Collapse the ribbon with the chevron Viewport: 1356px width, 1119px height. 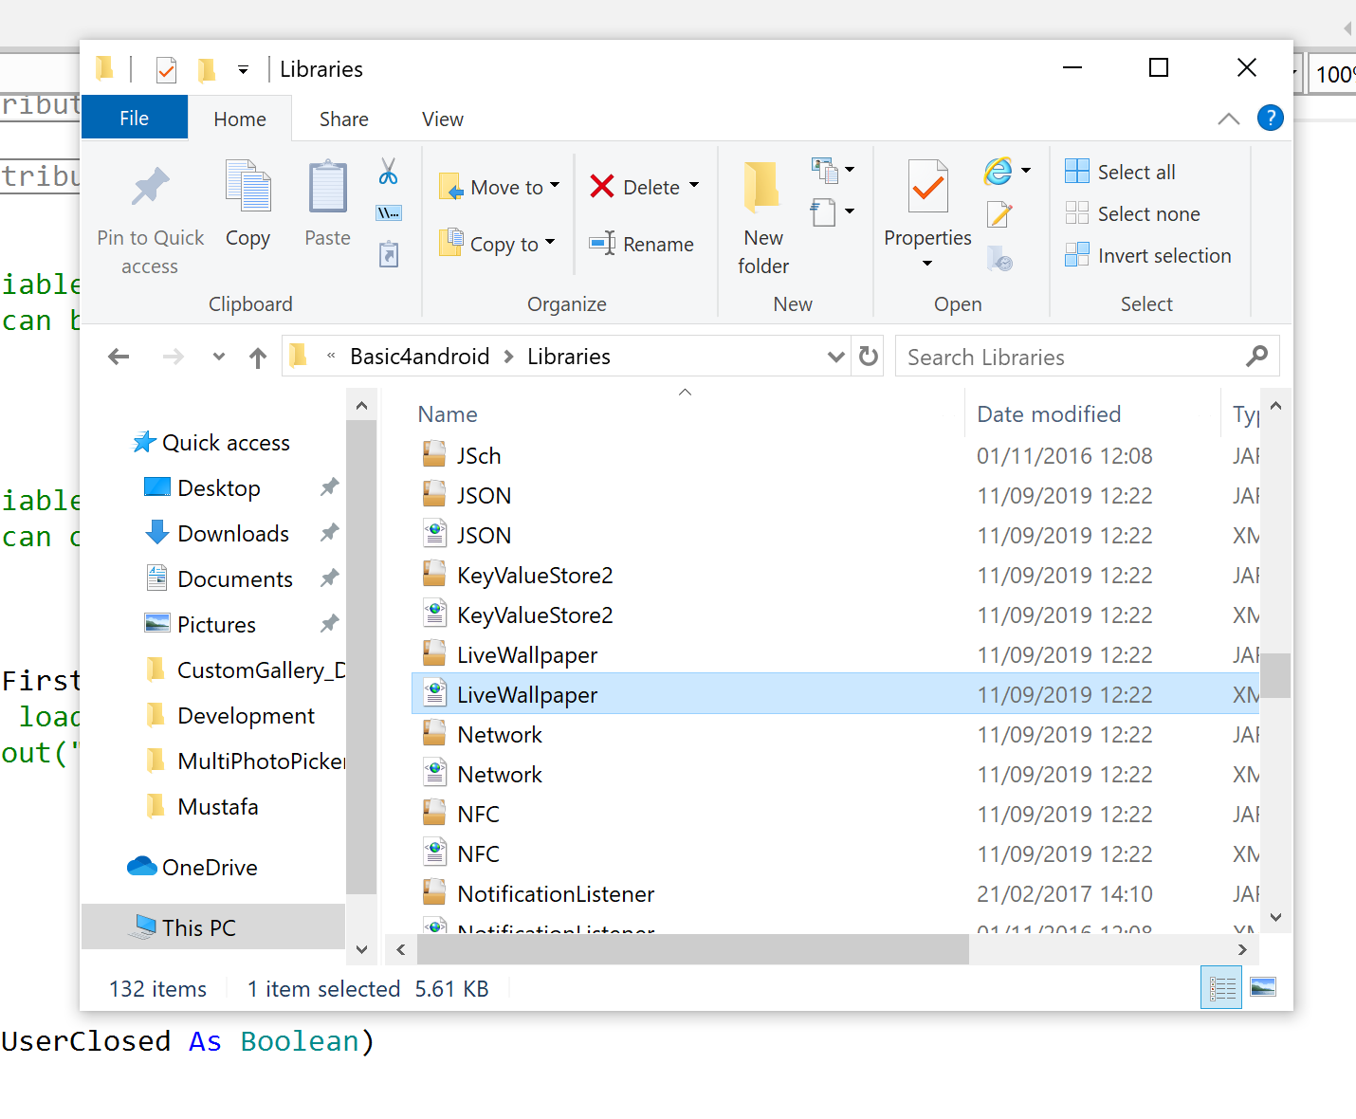[x=1228, y=119]
